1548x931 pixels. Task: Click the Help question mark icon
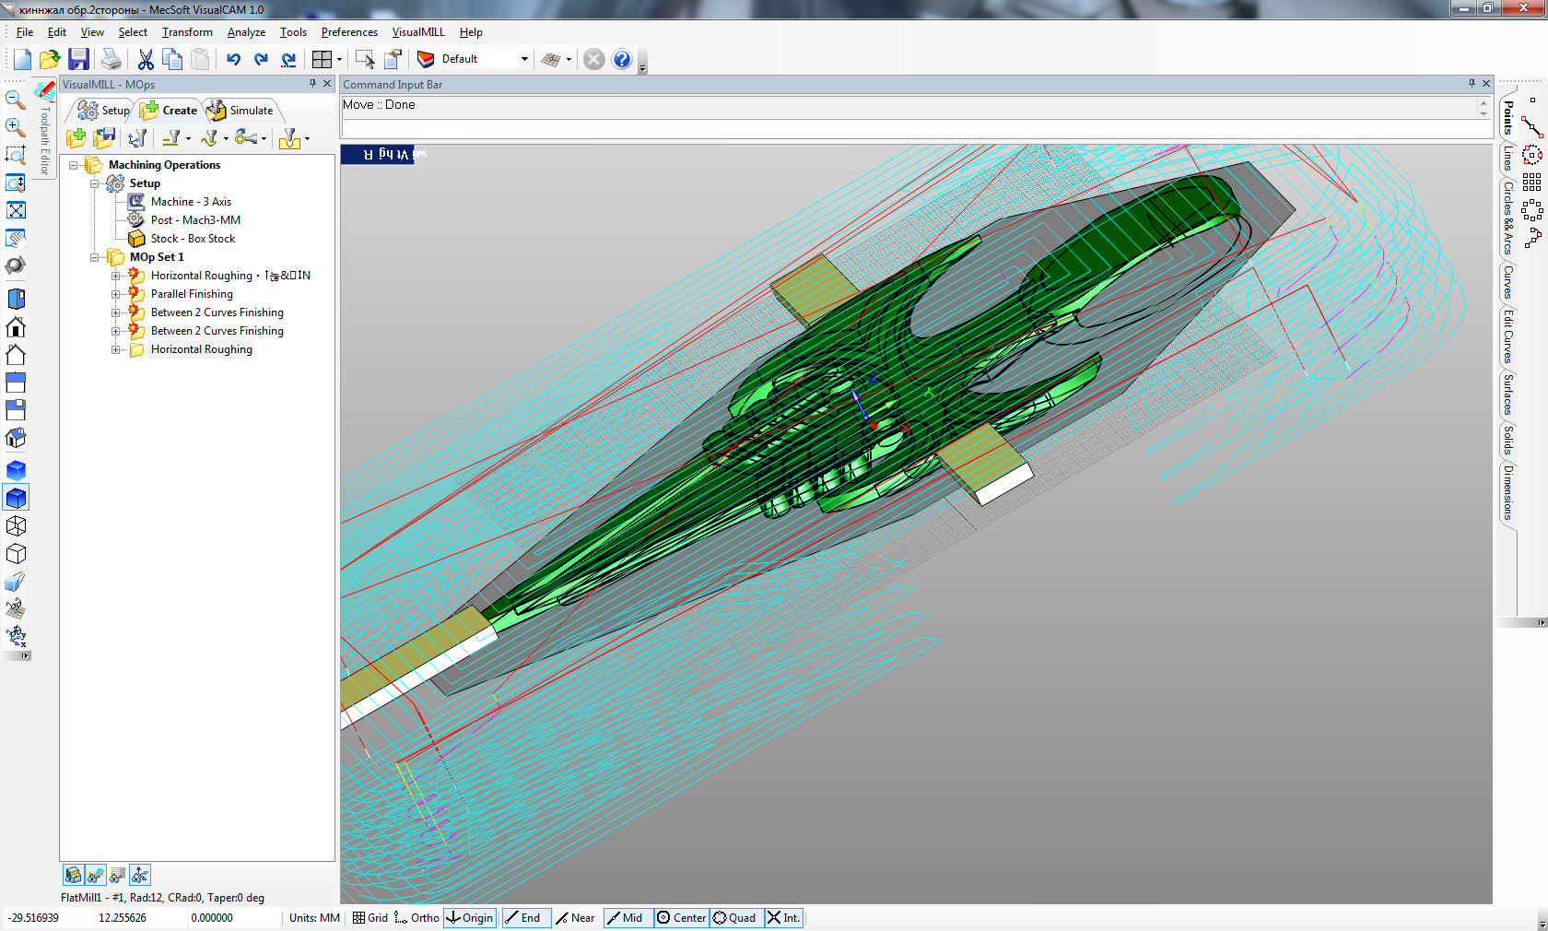[622, 60]
